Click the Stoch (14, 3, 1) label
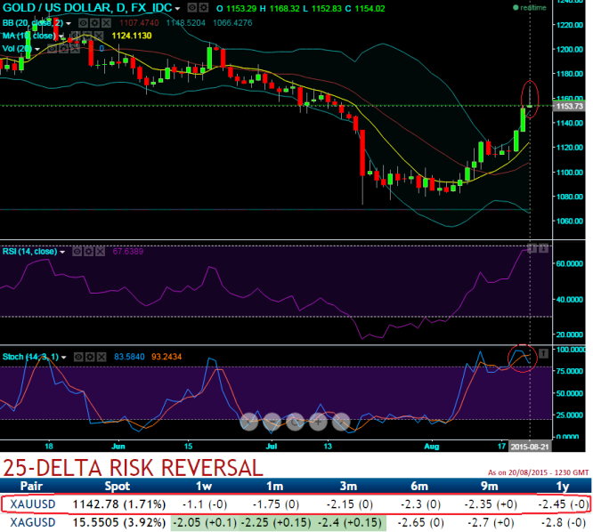The image size is (593, 532). coord(30,357)
